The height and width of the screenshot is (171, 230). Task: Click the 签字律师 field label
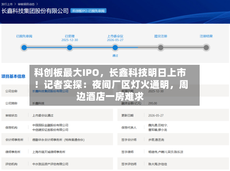pos(127,152)
